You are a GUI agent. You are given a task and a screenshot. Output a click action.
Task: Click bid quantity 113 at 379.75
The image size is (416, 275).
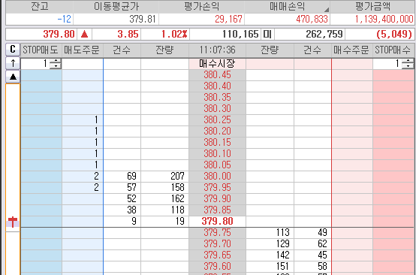(270, 233)
